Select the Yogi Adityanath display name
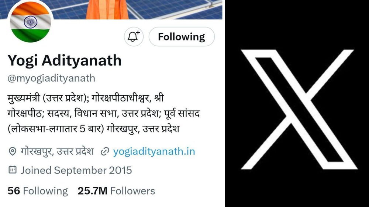The width and height of the screenshot is (369, 207). (65, 61)
